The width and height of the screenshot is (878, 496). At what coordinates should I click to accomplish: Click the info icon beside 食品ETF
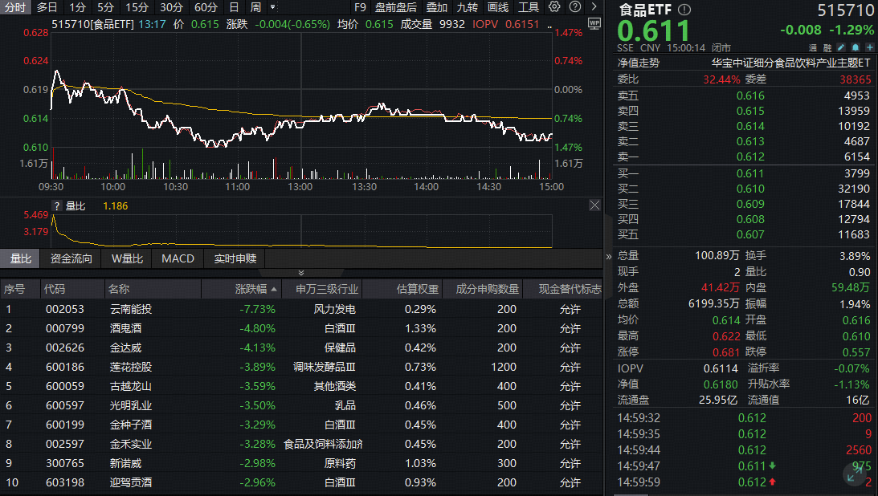click(x=684, y=10)
